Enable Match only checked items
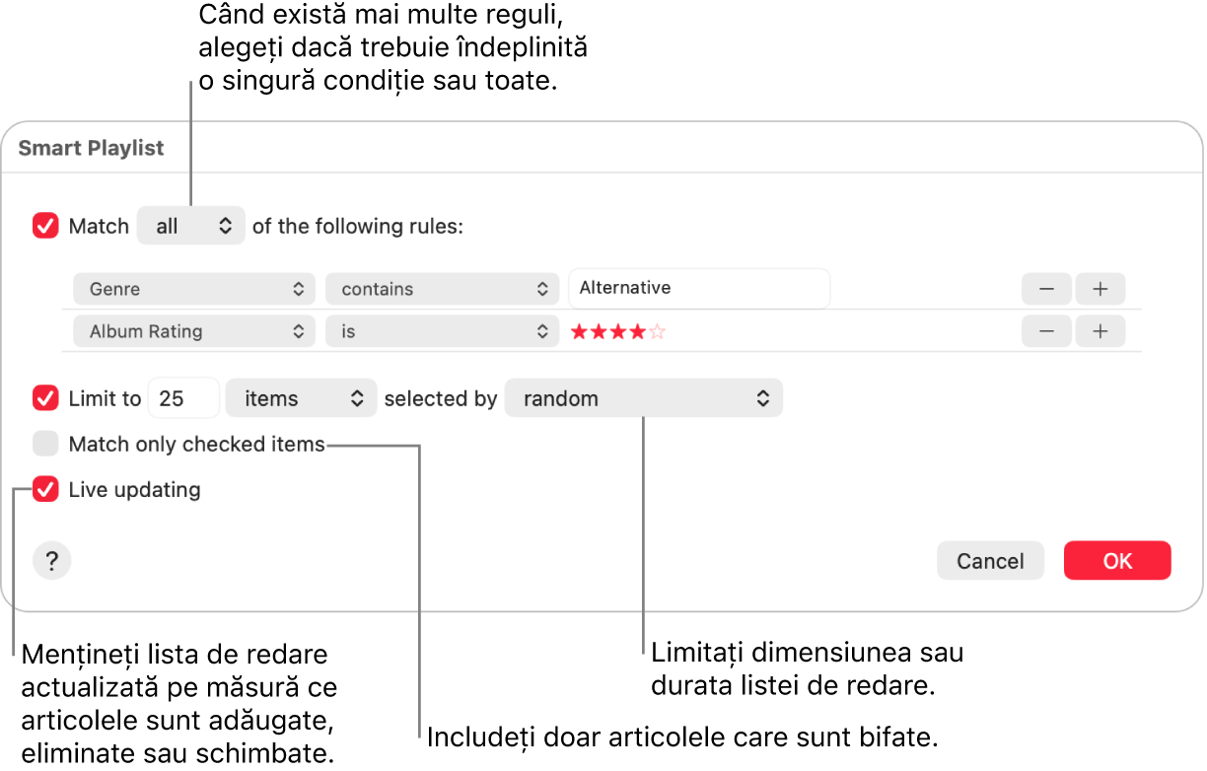The image size is (1207, 771). pos(46,444)
